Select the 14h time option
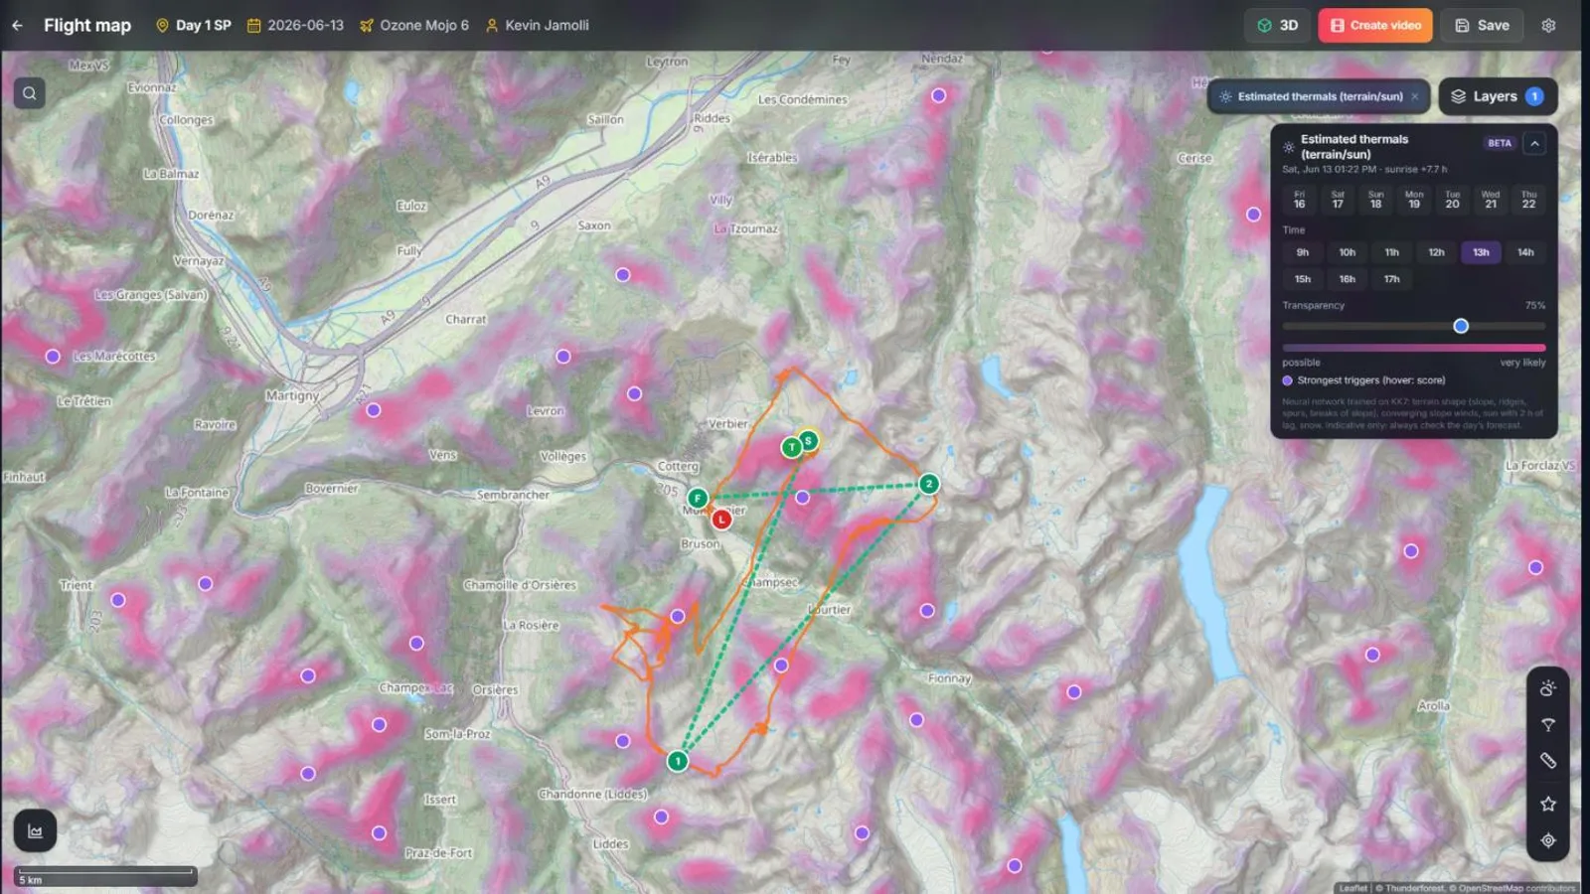 click(x=1525, y=252)
